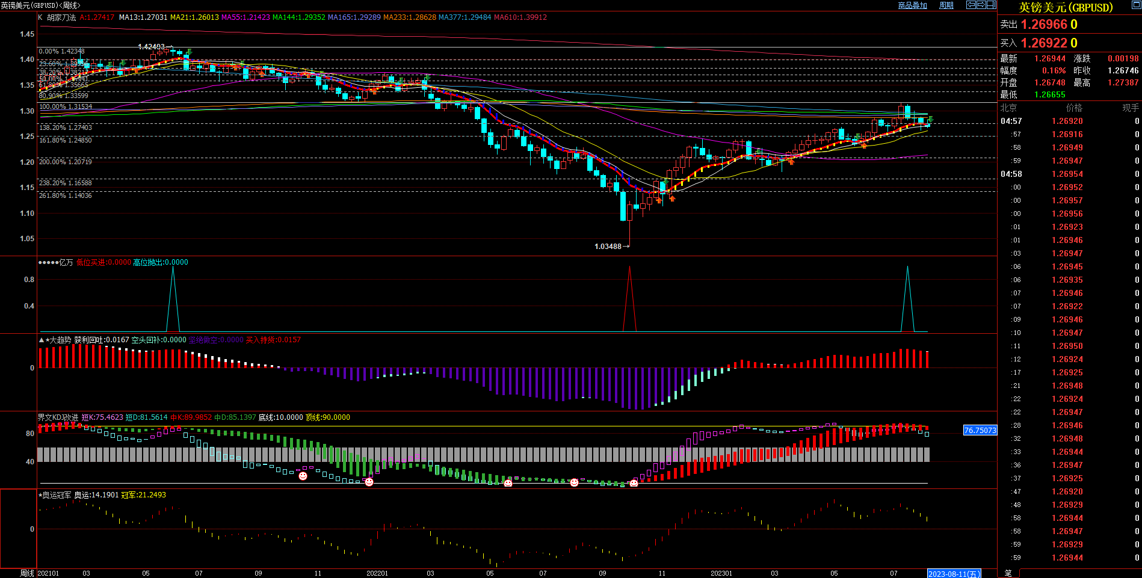
Task: Select the MA610 legend entry
Action: [520, 17]
